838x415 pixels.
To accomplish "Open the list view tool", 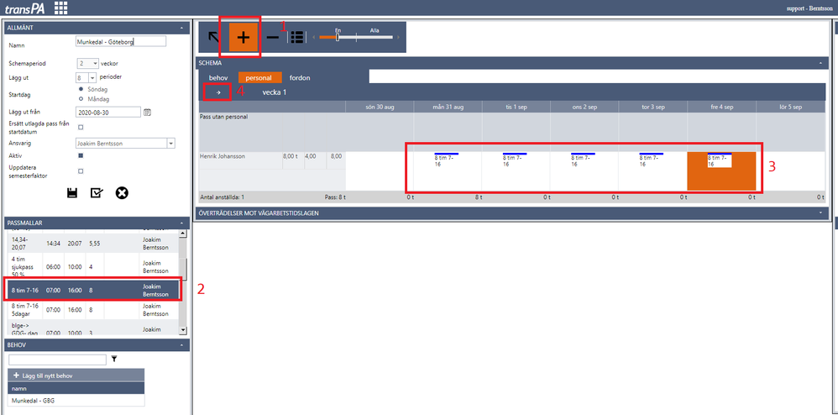I will (x=297, y=37).
